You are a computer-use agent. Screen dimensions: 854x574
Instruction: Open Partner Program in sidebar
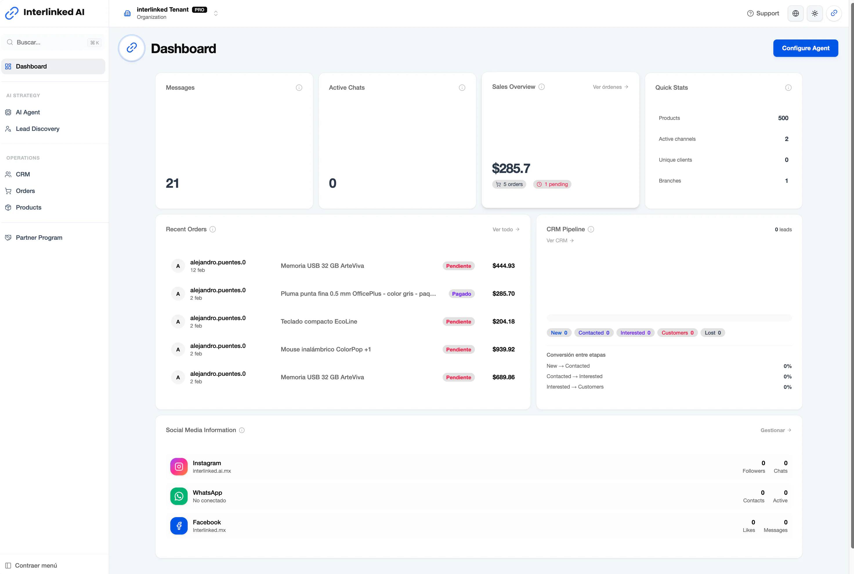[x=53, y=238]
